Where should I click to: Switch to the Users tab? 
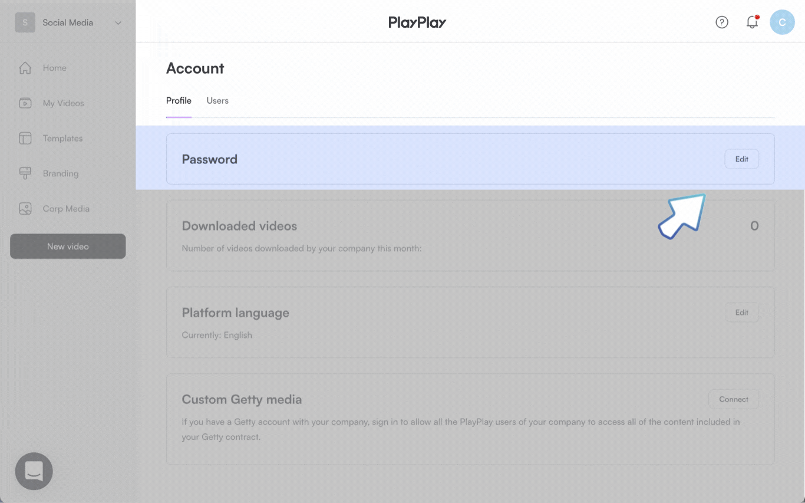click(x=217, y=100)
